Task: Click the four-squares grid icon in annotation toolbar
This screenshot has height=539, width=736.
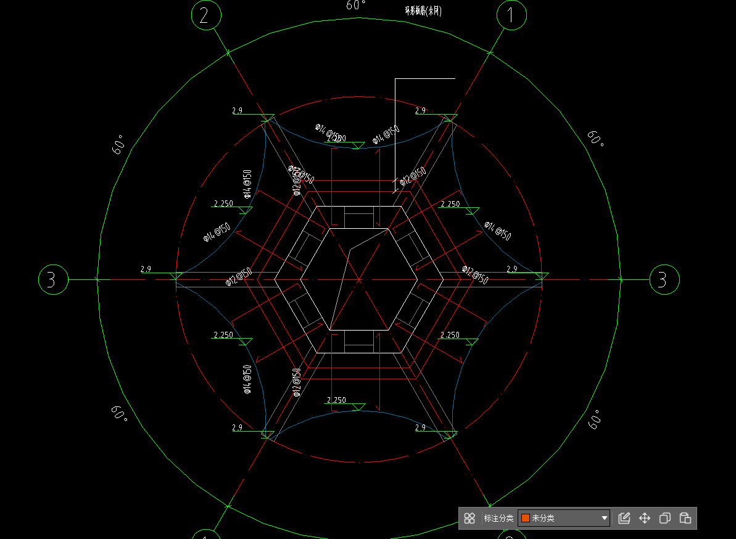Action: click(x=469, y=518)
